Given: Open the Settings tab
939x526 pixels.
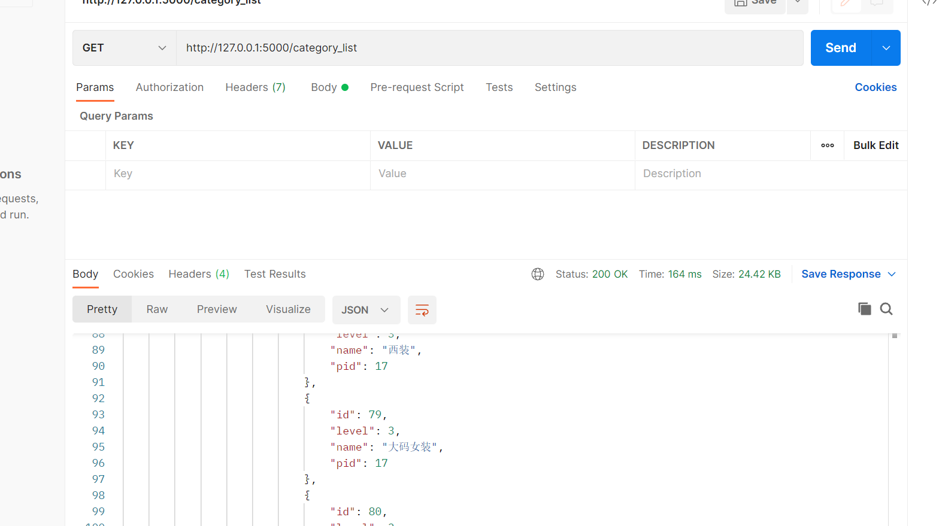Looking at the screenshot, I should [x=556, y=87].
